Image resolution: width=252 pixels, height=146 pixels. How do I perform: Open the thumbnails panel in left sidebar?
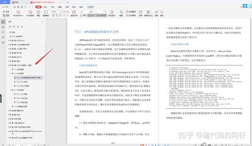(x=3, y=27)
